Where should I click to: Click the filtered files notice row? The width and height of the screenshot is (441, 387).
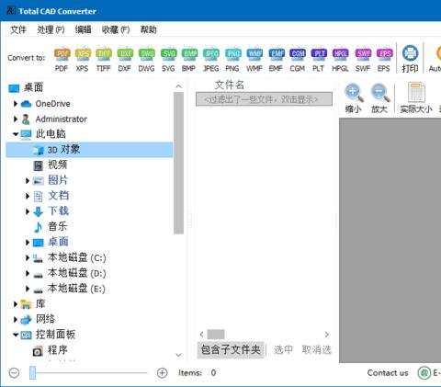coord(264,99)
